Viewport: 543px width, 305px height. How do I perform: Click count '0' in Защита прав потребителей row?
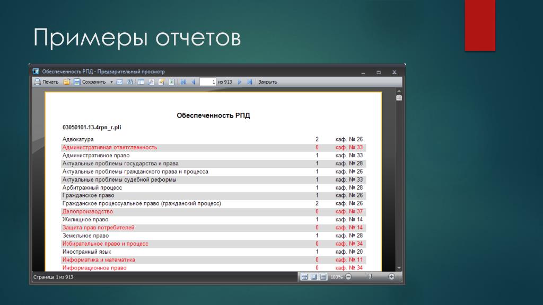tap(317, 228)
